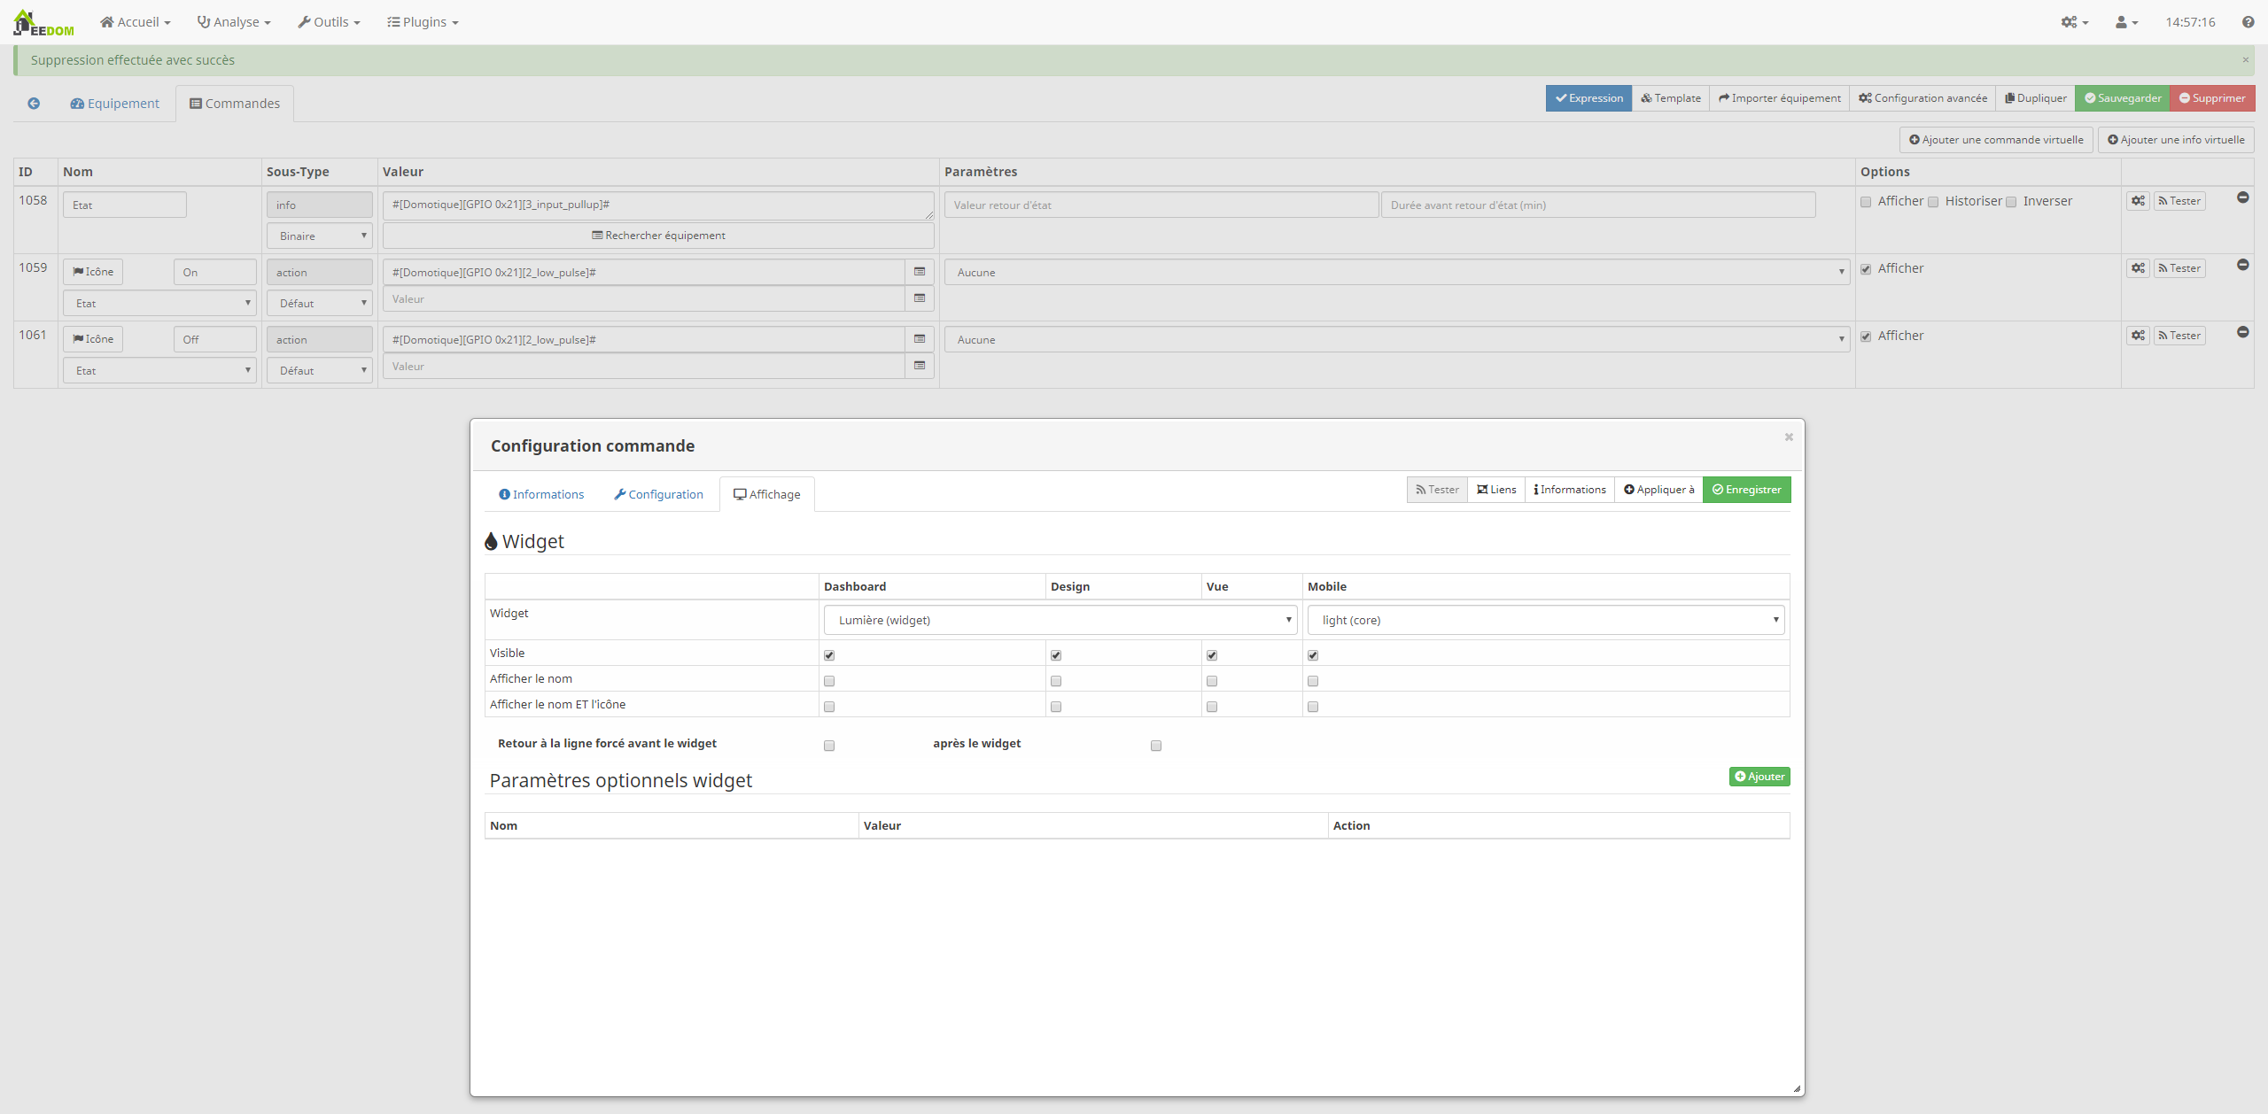Toggle Afficher checkbox for command 1058
The image size is (2268, 1114).
(x=1866, y=202)
